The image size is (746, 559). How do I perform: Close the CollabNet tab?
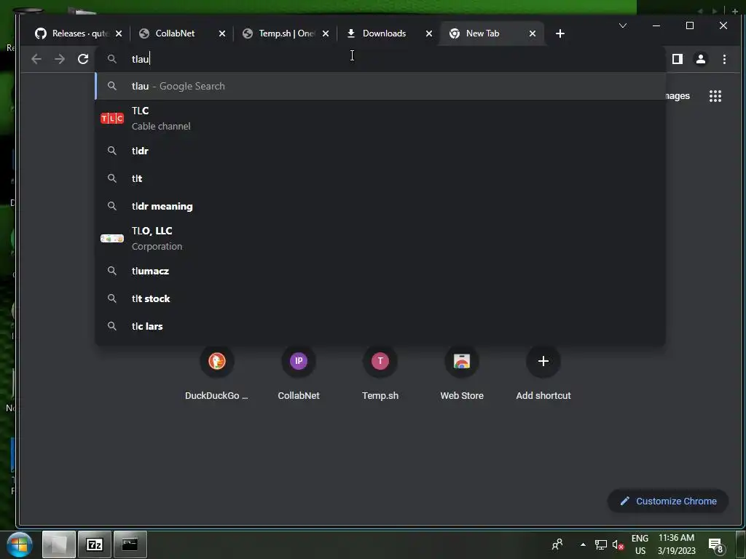(222, 33)
